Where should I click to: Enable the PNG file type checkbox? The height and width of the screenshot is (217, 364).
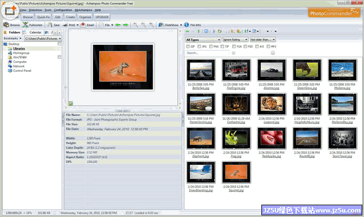(x=211, y=47)
